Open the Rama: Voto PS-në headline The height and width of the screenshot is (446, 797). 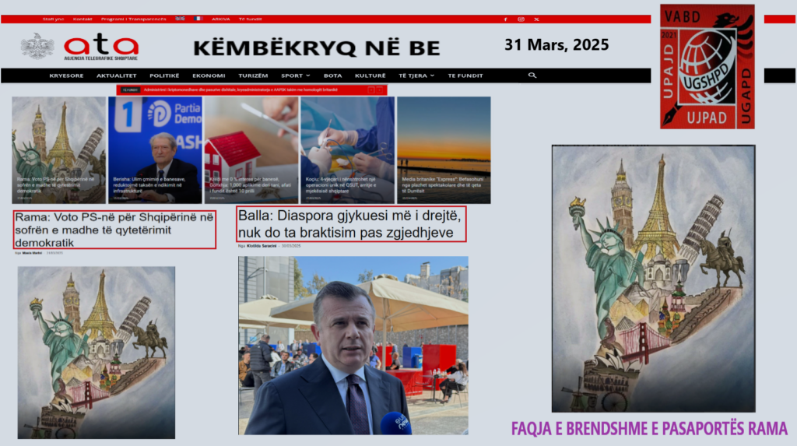(x=114, y=230)
